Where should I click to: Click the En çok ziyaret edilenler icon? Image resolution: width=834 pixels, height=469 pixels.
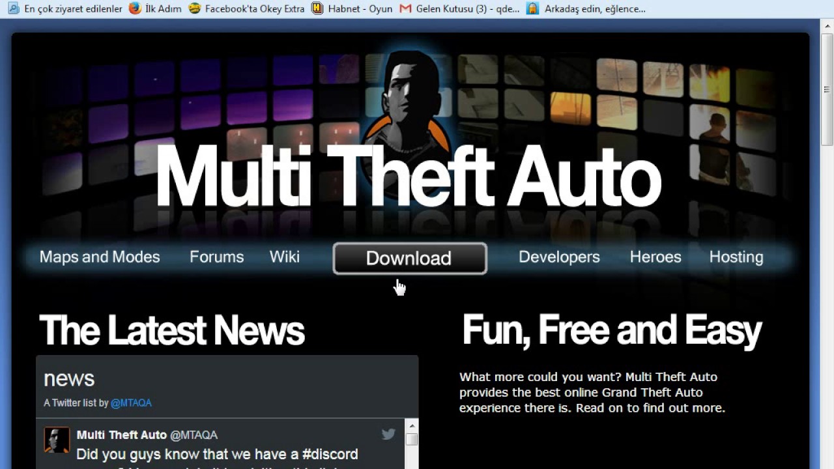13,8
